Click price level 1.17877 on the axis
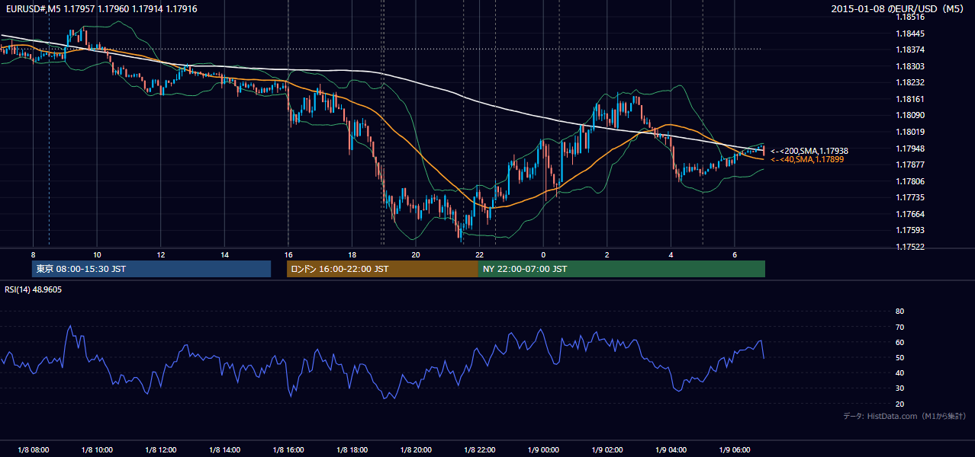Viewport: 975px width, 457px height. (x=911, y=165)
